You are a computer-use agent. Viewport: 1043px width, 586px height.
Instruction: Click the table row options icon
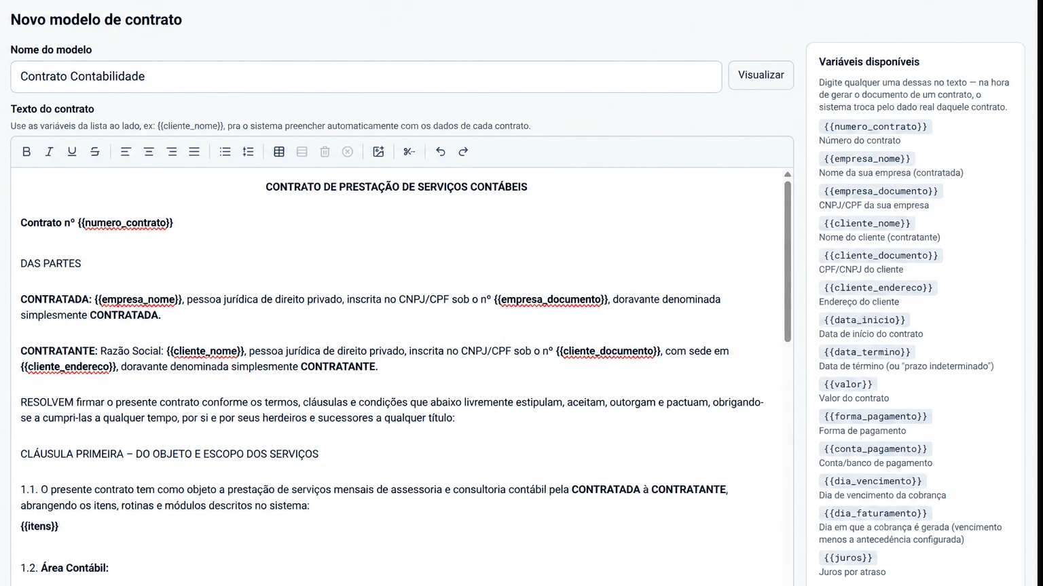(x=302, y=152)
